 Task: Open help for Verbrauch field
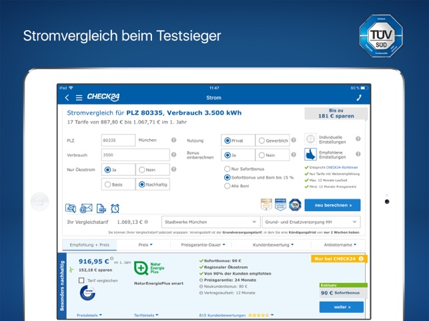click(x=173, y=155)
